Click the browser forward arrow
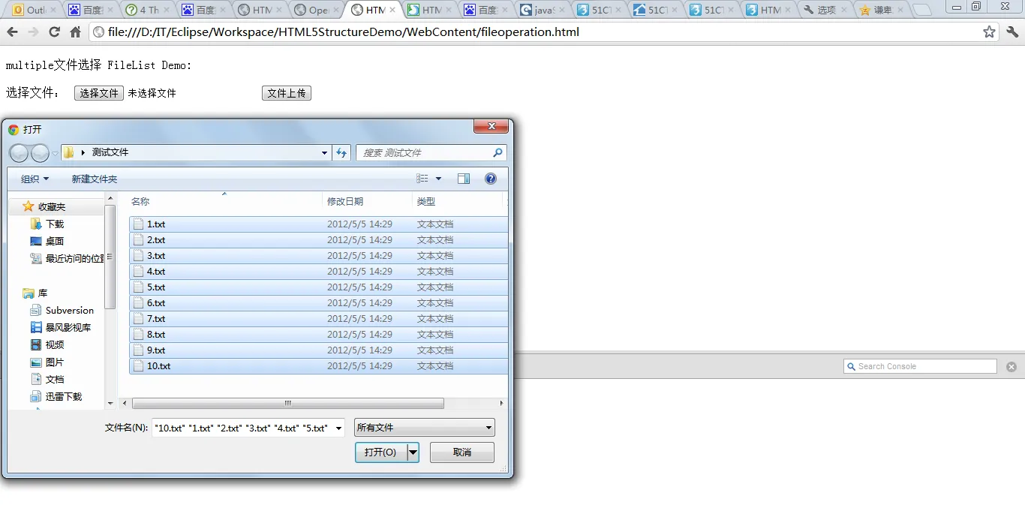Screen dimensions: 1025x505 pos(33,32)
